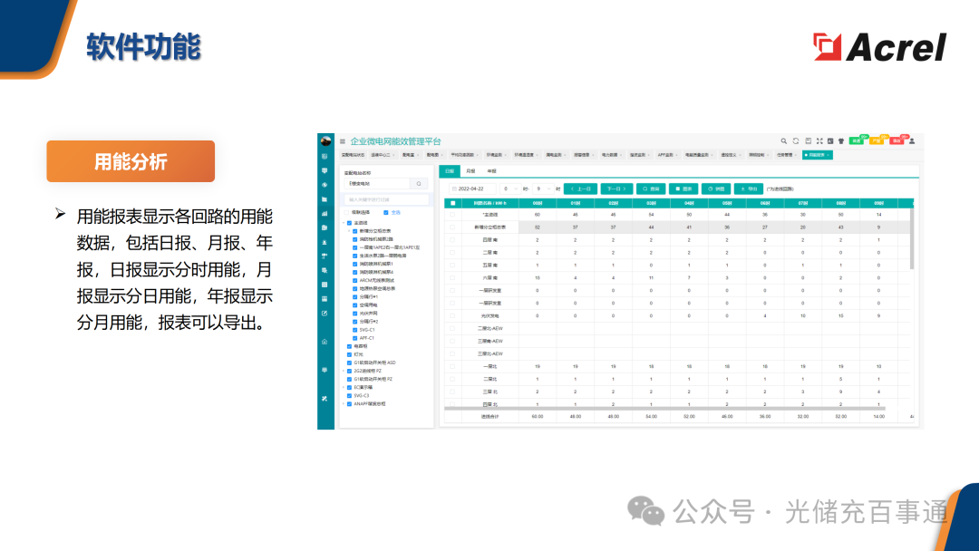Click the refresh icon in the top toolbar
The image size is (979, 551).
795,140
